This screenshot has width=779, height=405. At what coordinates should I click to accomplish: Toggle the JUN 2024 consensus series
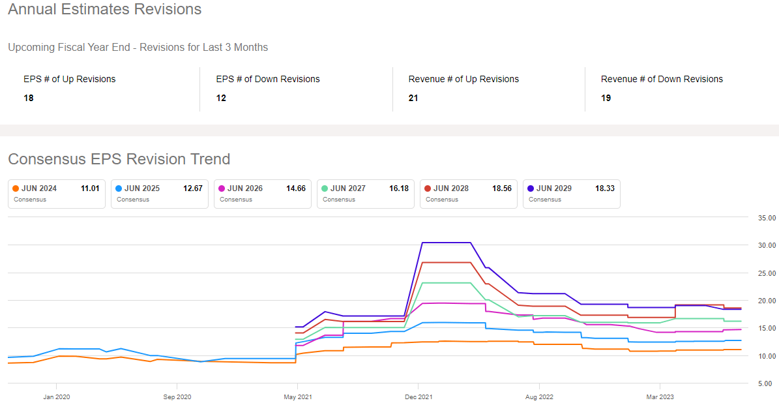tap(56, 194)
